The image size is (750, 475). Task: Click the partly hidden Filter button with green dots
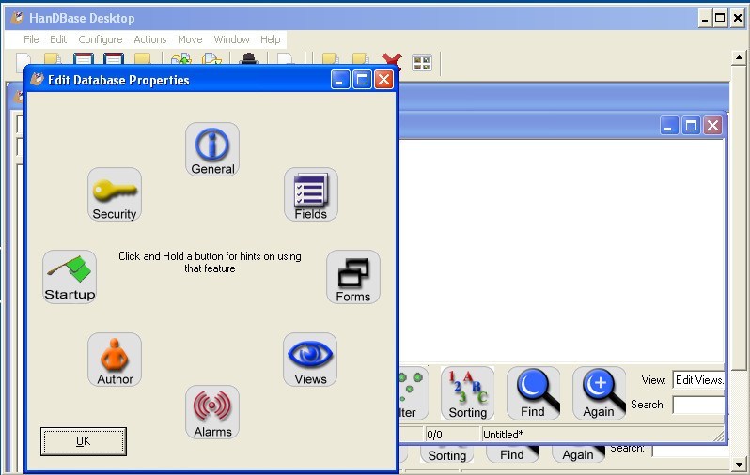414,393
